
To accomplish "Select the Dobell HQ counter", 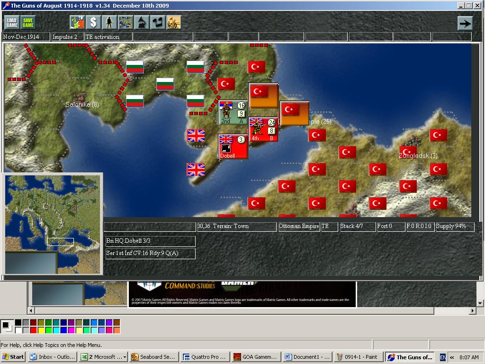I will tap(233, 147).
